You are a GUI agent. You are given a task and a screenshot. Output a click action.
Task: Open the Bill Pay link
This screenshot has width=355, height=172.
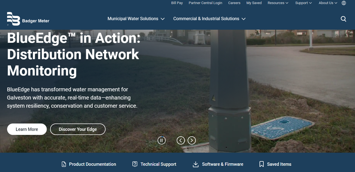pos(177,3)
